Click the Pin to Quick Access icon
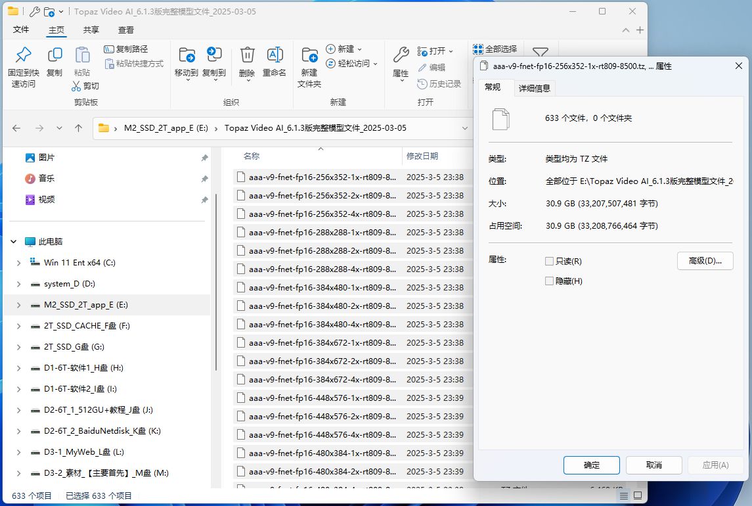 (23, 55)
